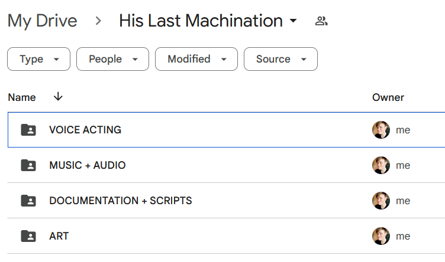
Task: Open the People filter dropdown
Action: 112,59
